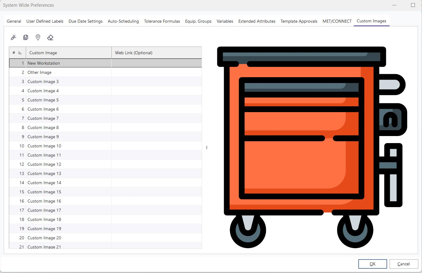This screenshot has width=422, height=273.
Task: Click the Web Link (Optional) column header
Action: 156,53
